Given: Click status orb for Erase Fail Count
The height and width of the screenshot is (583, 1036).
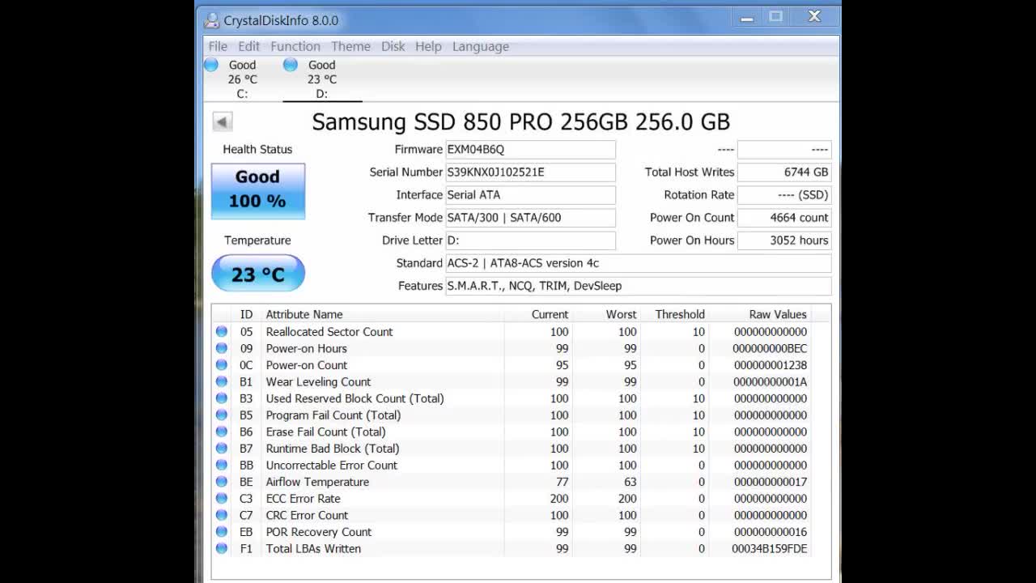Looking at the screenshot, I should (221, 432).
